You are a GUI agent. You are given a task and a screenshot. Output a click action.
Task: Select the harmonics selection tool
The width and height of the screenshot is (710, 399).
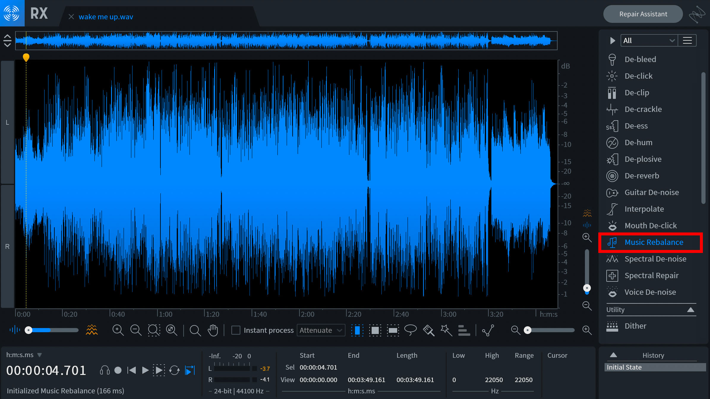tap(464, 330)
